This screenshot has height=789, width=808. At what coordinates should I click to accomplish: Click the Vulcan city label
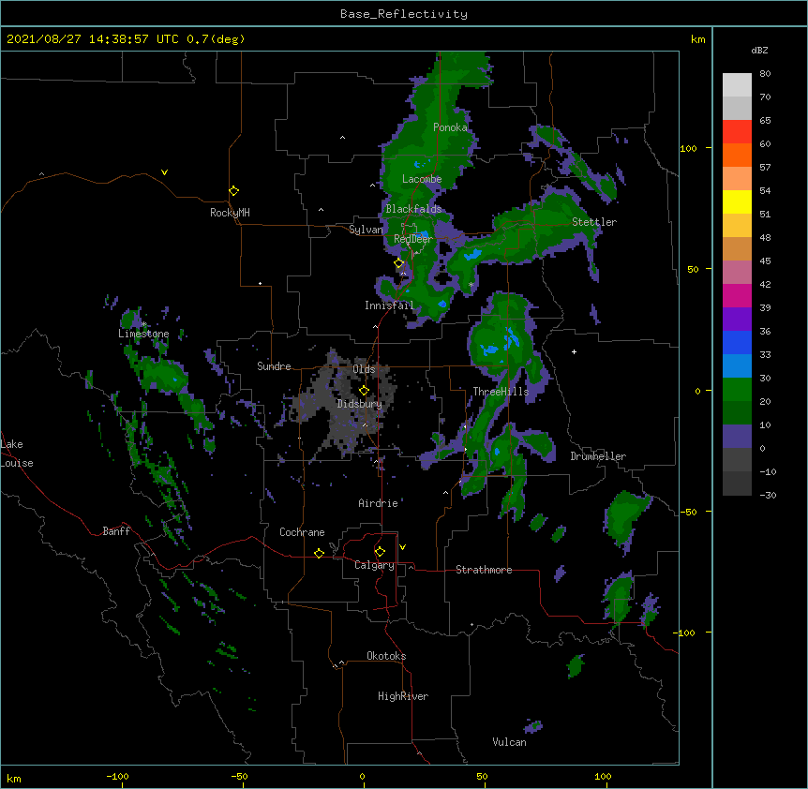coord(509,742)
